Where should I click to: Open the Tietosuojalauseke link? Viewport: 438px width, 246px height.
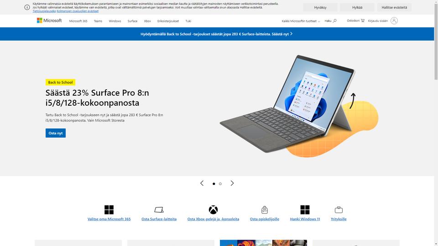pyautogui.click(x=44, y=11)
